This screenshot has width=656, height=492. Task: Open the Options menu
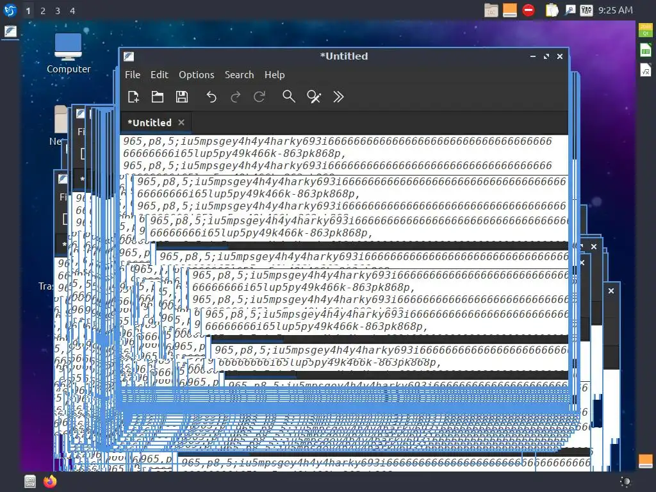click(197, 75)
